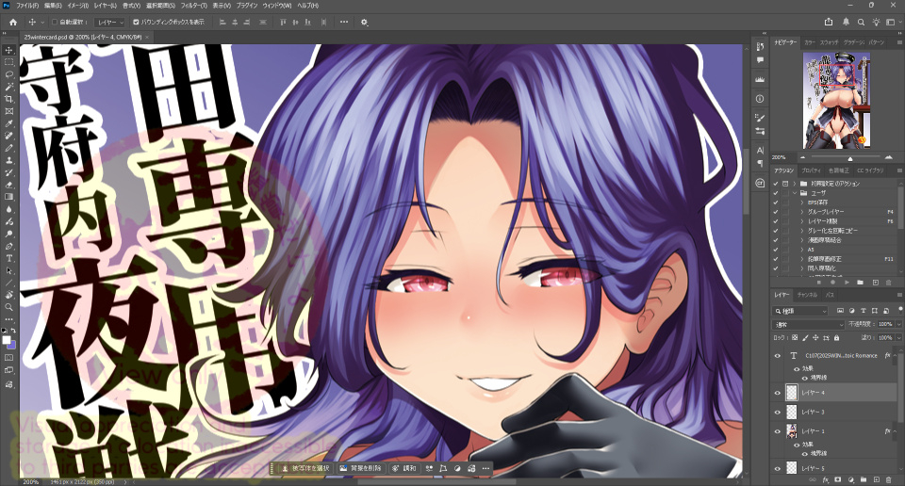Expand the BPS保存 action

[x=801, y=202]
